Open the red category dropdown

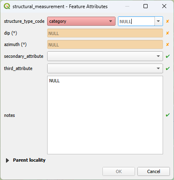[81, 21]
